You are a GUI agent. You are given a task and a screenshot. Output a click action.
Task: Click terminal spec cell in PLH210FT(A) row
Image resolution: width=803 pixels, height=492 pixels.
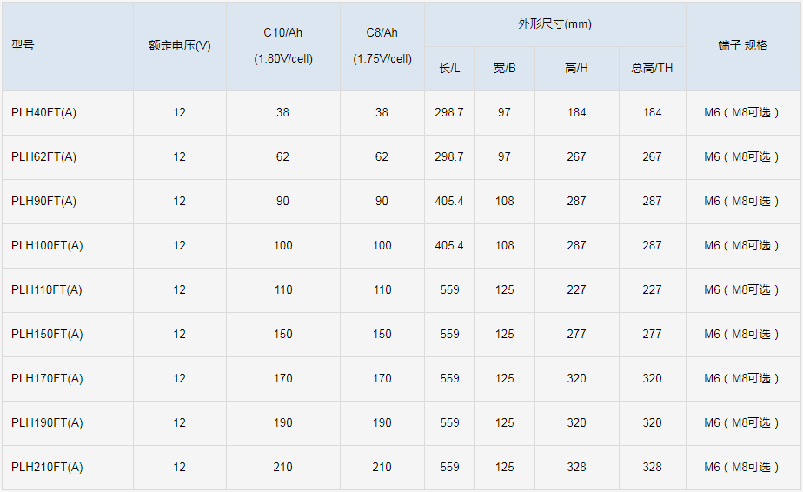pos(743,468)
